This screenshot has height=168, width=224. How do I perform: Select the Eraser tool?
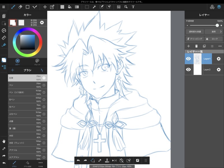[x=20, y=7]
